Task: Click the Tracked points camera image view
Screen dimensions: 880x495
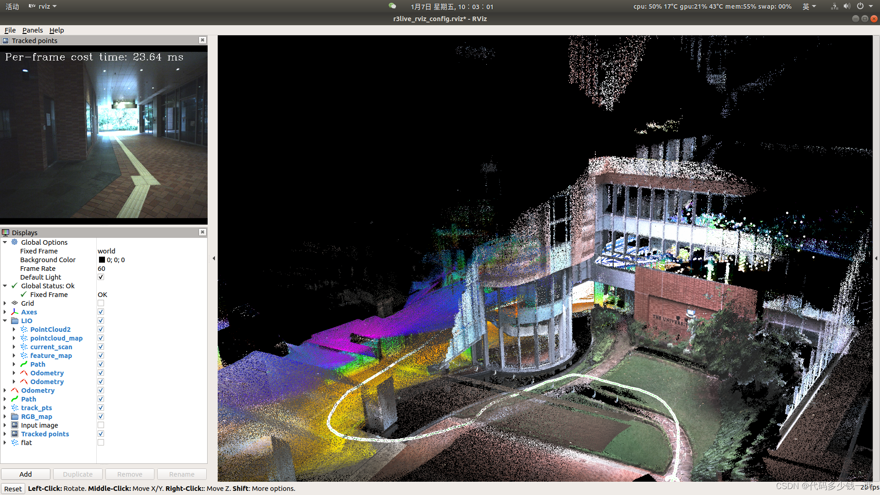Action: [104, 134]
